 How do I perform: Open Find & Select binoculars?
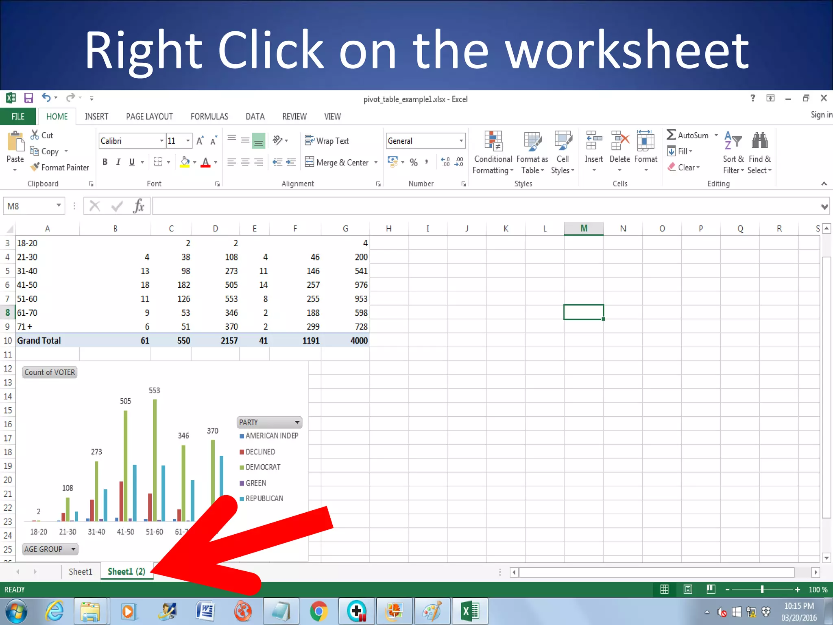759,153
